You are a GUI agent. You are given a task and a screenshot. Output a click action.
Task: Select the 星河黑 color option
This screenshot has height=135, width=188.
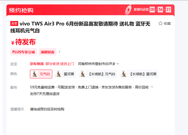(x=65, y=74)
